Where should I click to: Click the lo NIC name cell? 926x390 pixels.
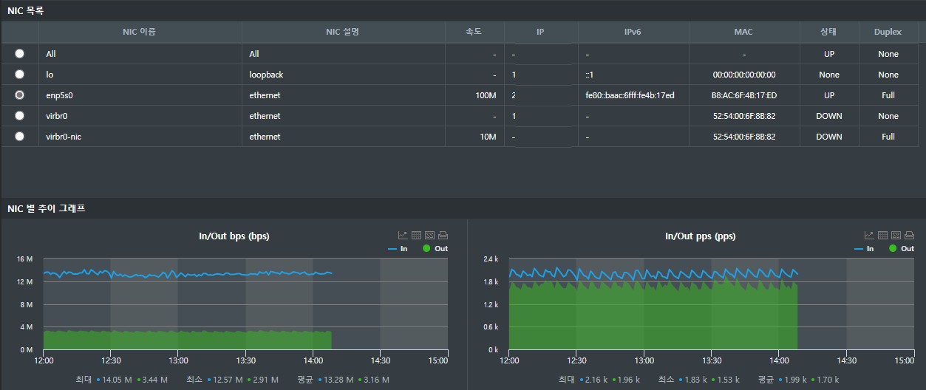(x=140, y=75)
